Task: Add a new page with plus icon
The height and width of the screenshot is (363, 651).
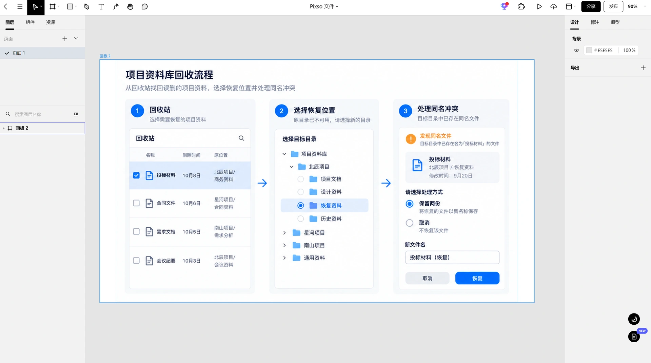Action: pyautogui.click(x=65, y=39)
